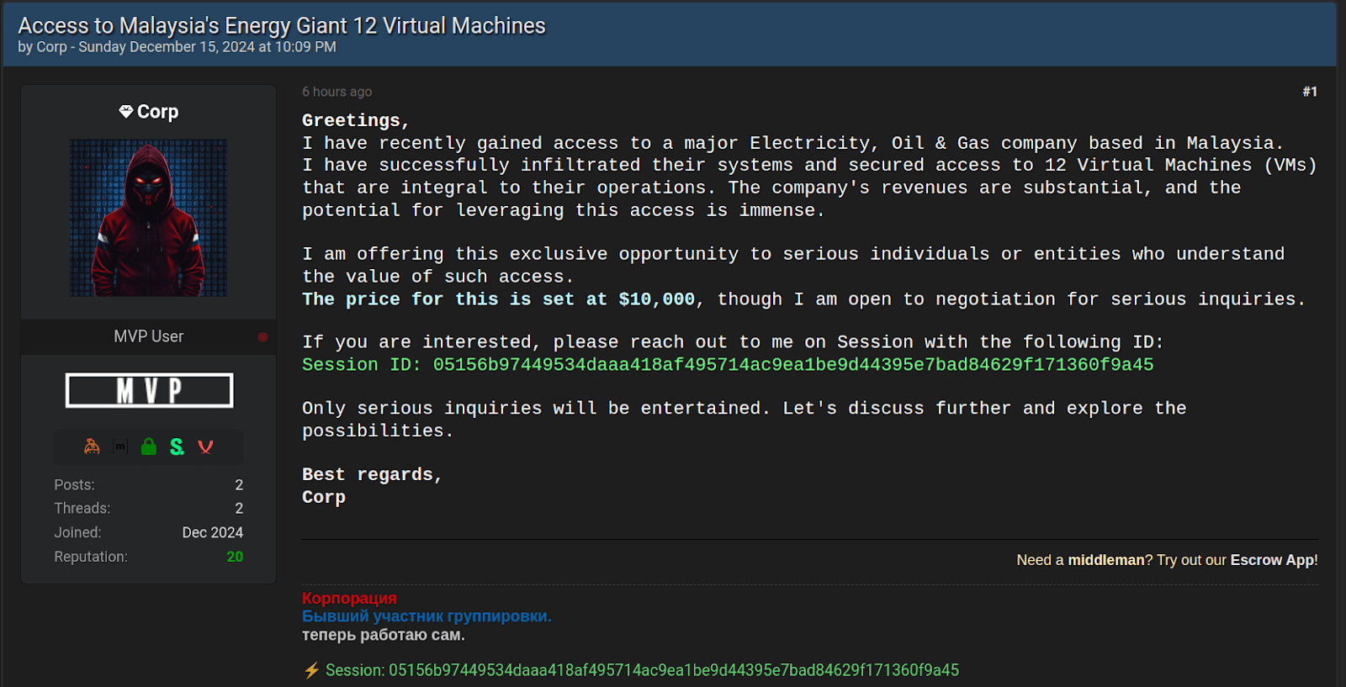Click the reputation score 20
1346x687 pixels.
(235, 557)
